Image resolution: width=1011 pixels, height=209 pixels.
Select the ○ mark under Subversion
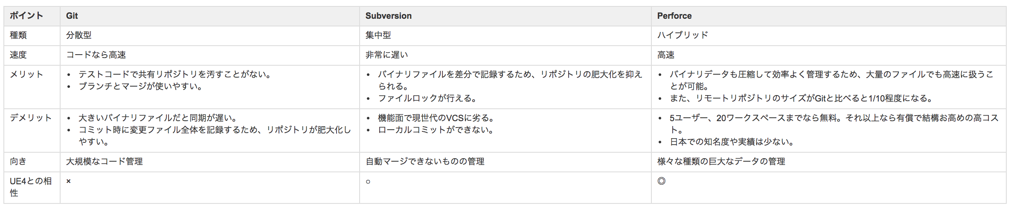368,182
